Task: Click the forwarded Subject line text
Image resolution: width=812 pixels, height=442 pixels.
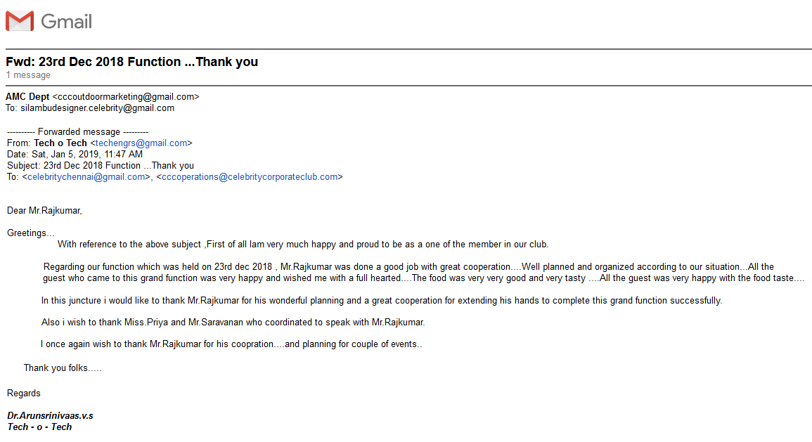Action: point(101,166)
